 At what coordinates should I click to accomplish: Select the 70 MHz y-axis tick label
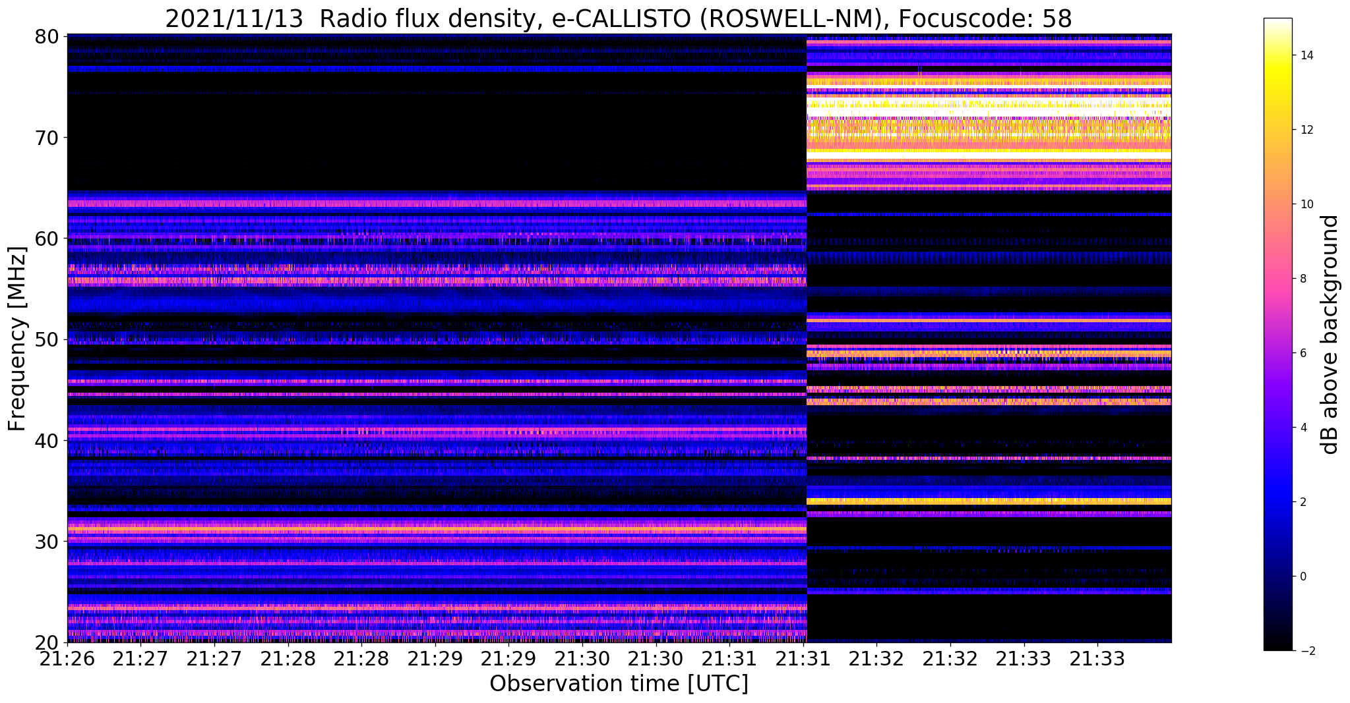click(x=46, y=137)
